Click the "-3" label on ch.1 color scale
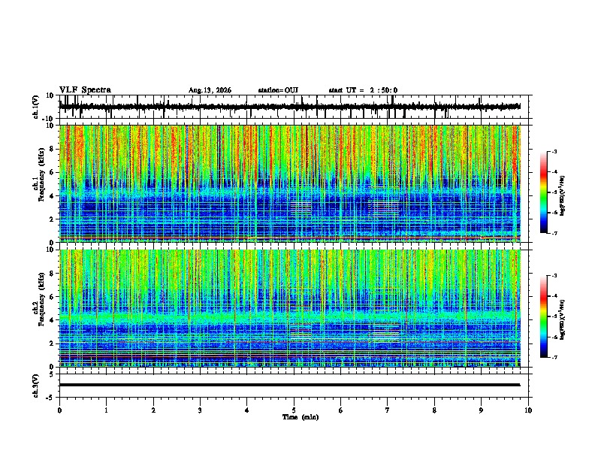595x460 pixels. [554, 151]
